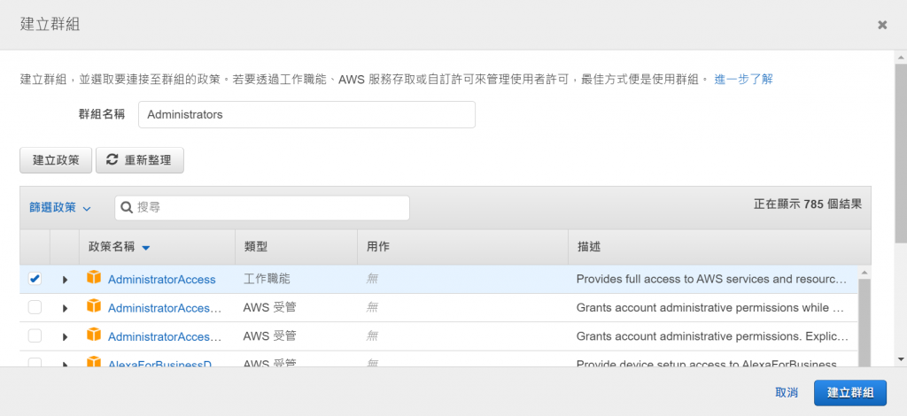The height and width of the screenshot is (416, 907).
Task: Click the 工作職能 type cell
Action: (x=267, y=279)
